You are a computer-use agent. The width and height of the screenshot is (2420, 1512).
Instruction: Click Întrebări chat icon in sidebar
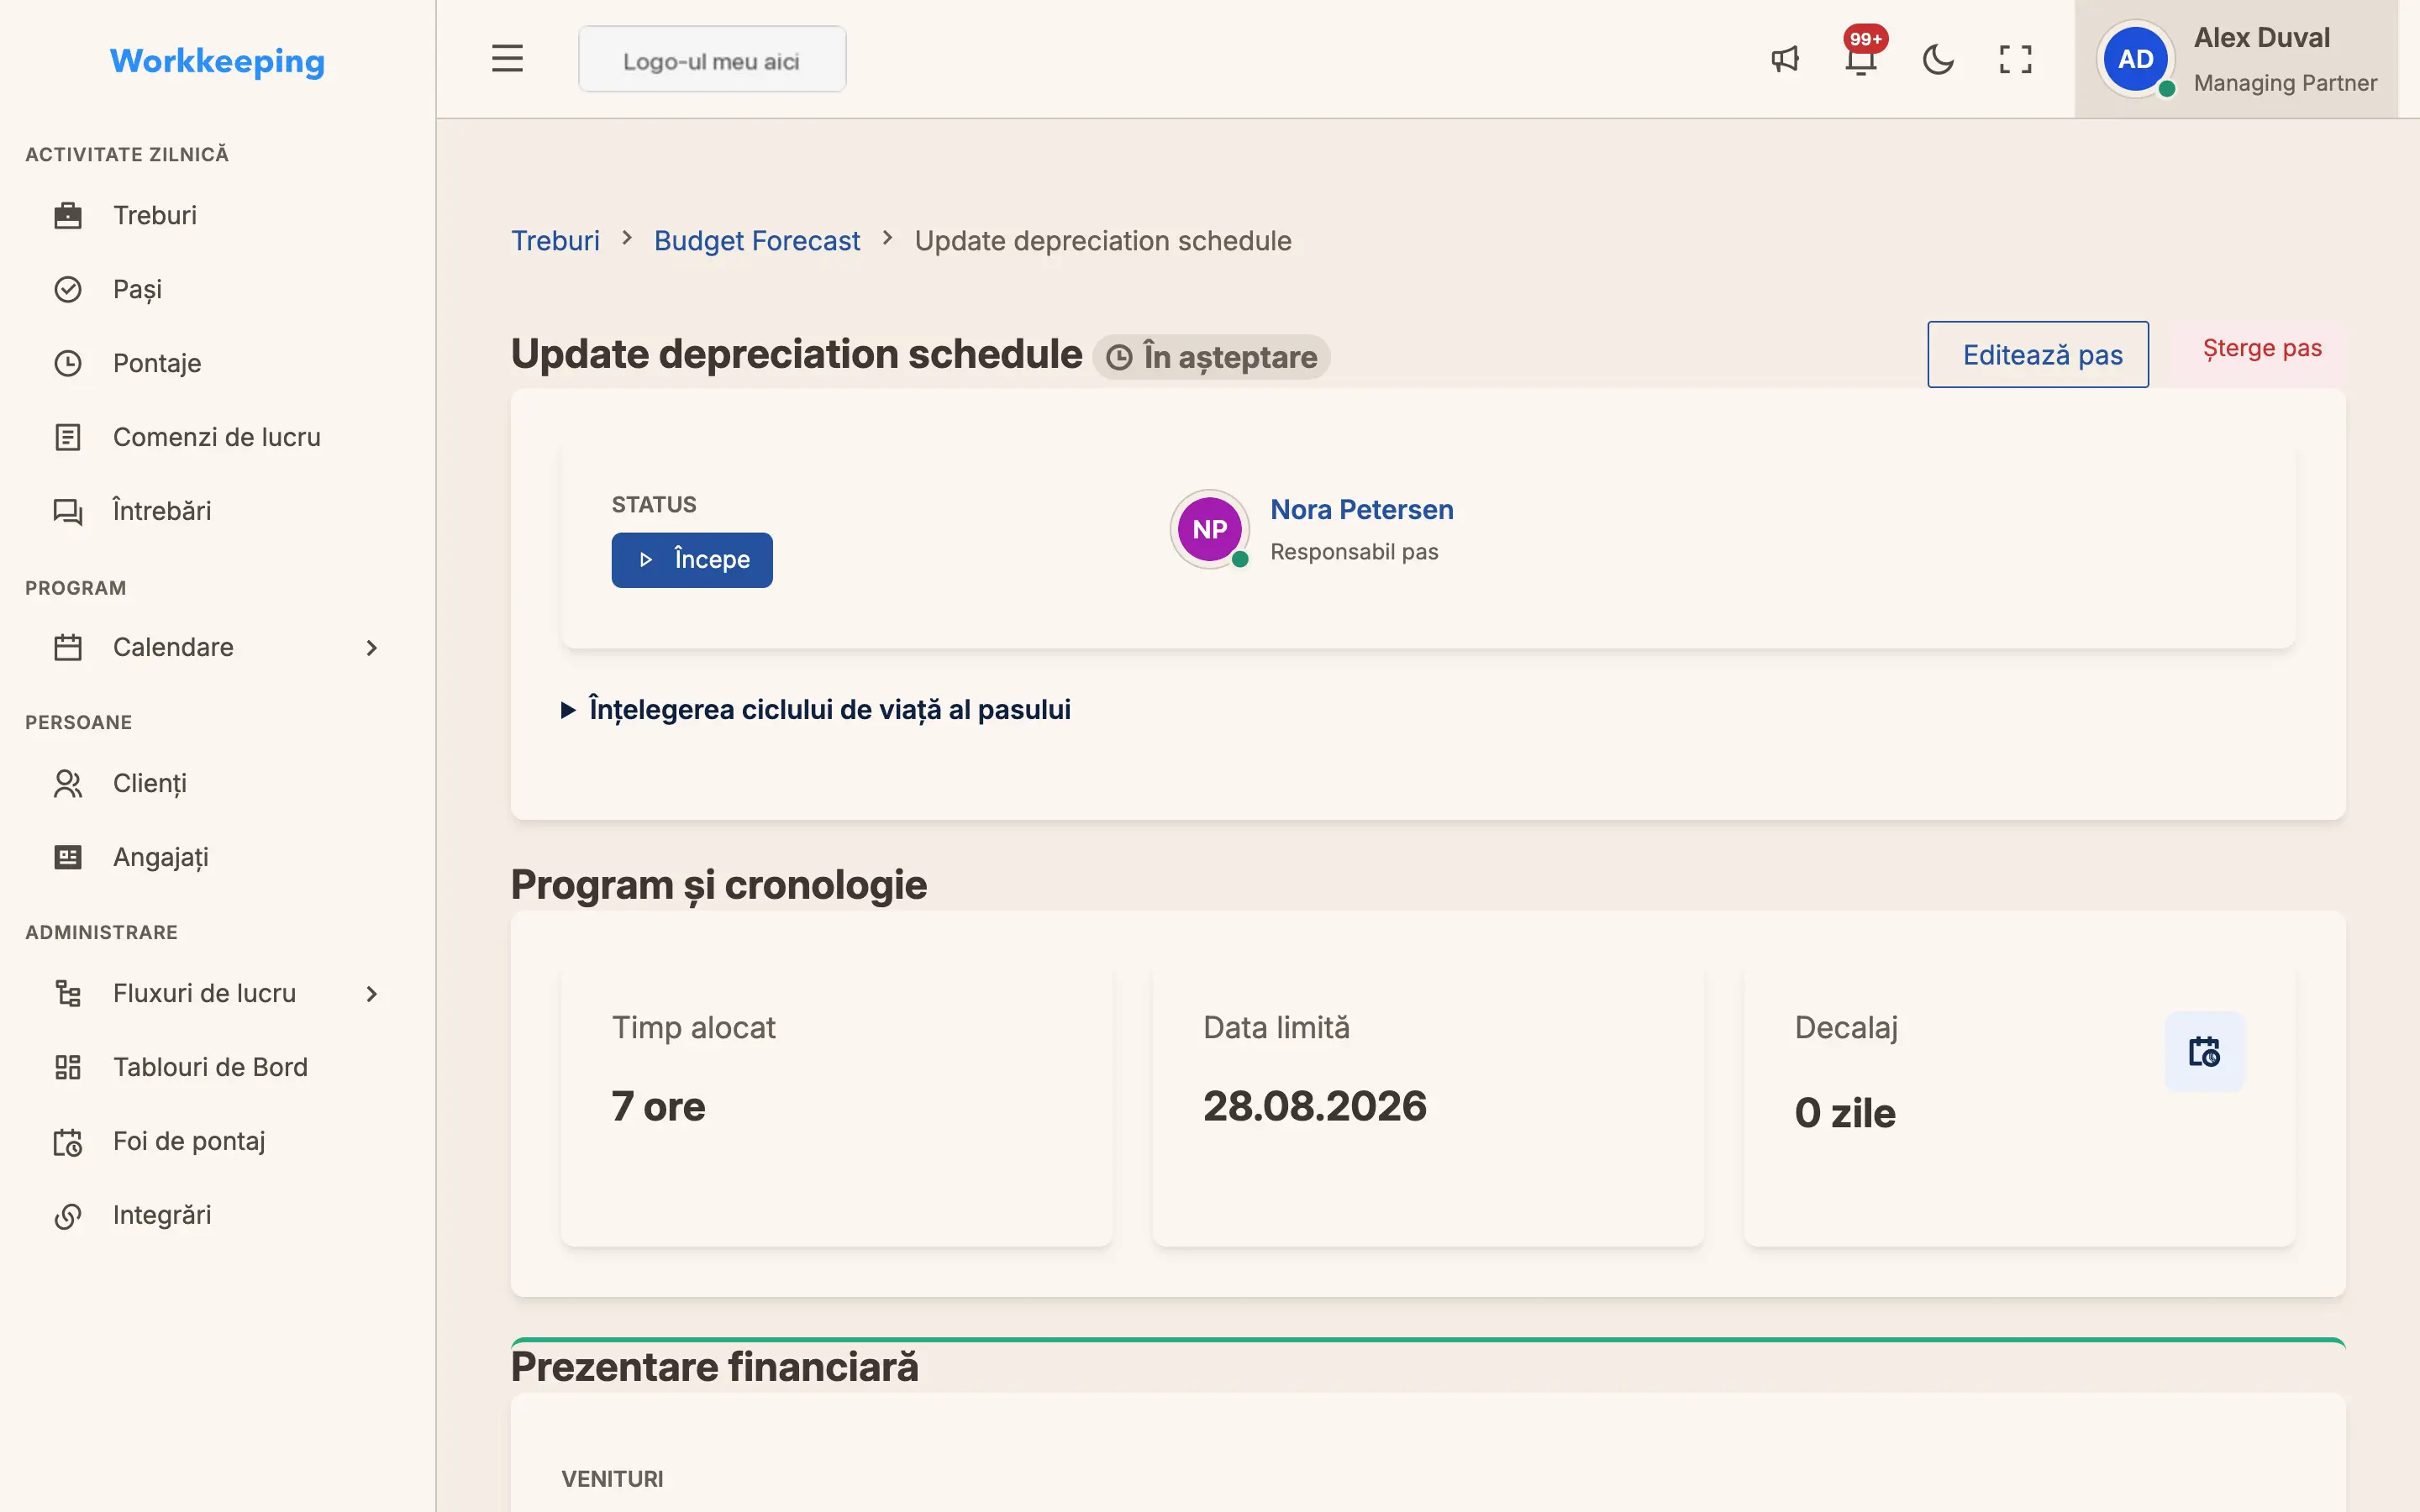click(68, 511)
